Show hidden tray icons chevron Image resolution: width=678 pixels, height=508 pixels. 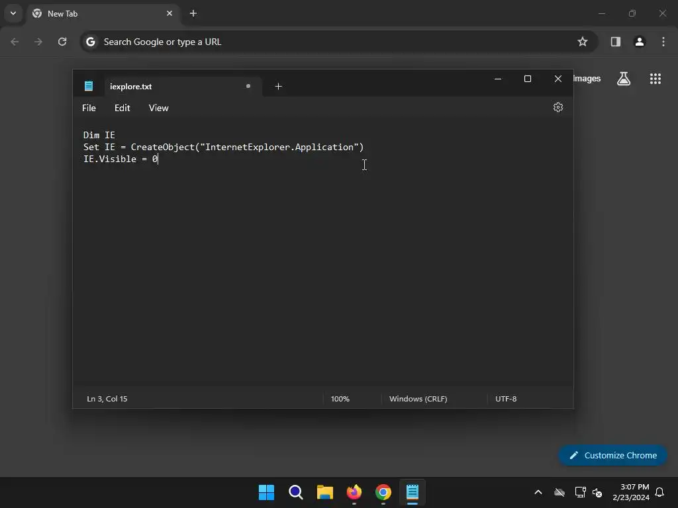(538, 492)
